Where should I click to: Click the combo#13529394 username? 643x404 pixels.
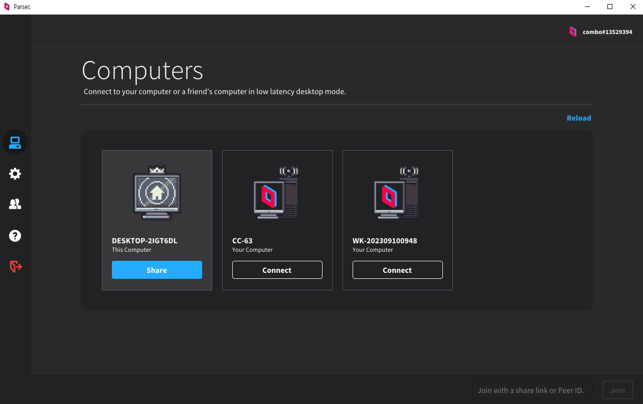607,32
